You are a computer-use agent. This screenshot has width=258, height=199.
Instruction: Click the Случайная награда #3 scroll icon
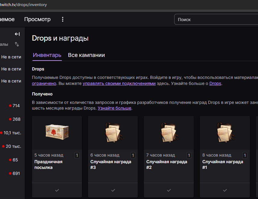[113, 132]
